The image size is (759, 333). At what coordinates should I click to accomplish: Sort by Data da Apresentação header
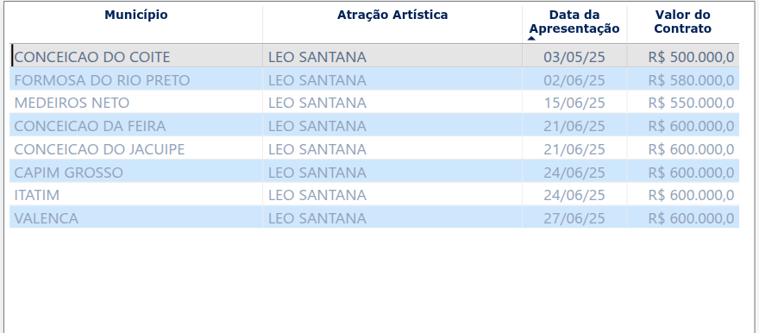click(x=574, y=22)
